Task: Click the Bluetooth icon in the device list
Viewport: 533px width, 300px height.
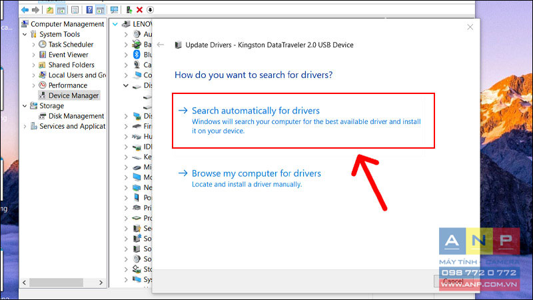Action: click(137, 55)
